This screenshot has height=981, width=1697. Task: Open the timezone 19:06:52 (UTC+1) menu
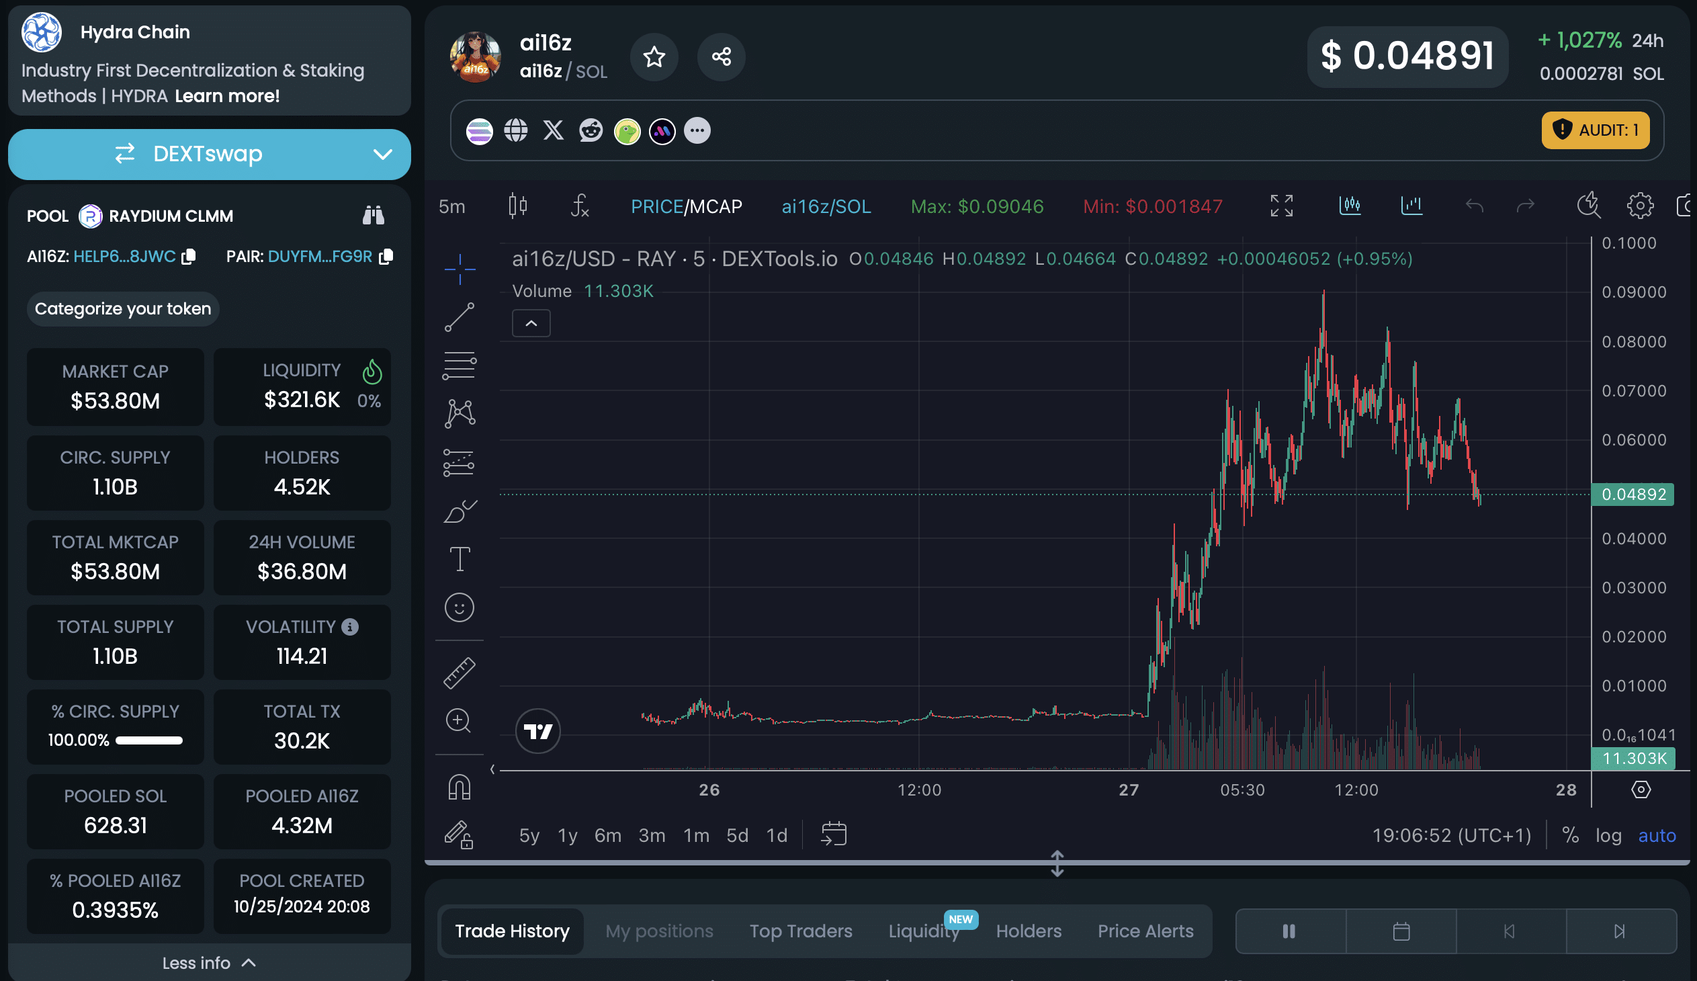[x=1452, y=836]
